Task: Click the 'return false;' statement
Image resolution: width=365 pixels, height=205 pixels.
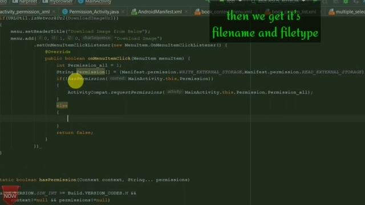Action: point(75,133)
